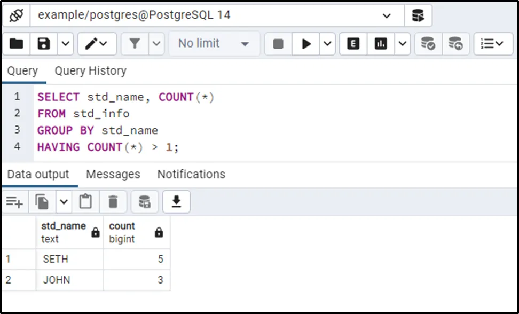Screen dimensions: 519x314
Task: Click the Commit transaction icon
Action: click(428, 44)
